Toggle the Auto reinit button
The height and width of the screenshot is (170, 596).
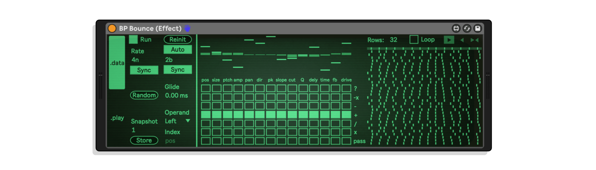178,50
